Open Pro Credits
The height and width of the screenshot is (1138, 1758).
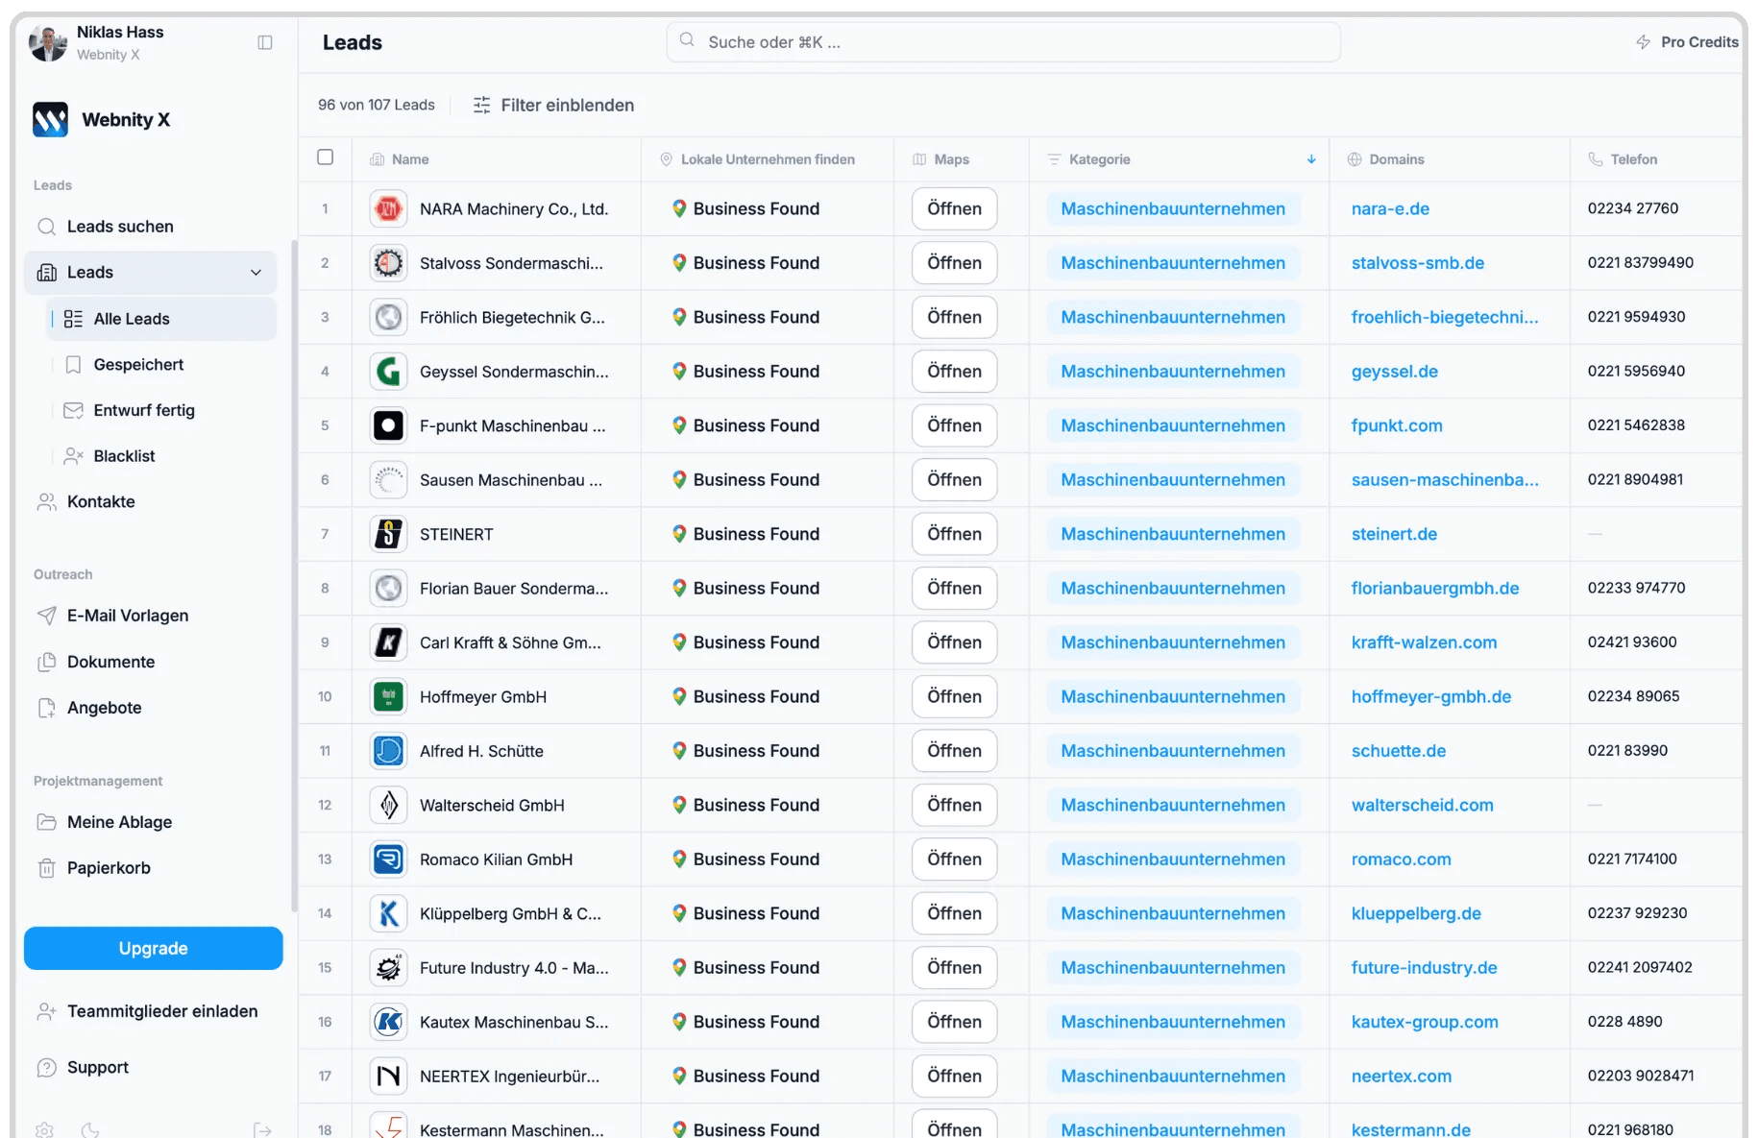pos(1687,42)
